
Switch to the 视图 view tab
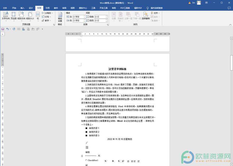tap(72, 8)
